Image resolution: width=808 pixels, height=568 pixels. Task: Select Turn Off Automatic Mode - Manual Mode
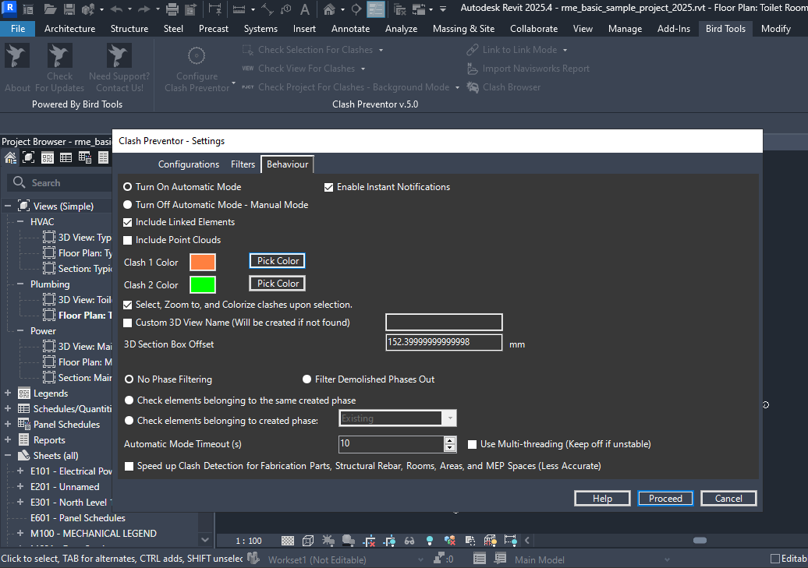(x=128, y=204)
